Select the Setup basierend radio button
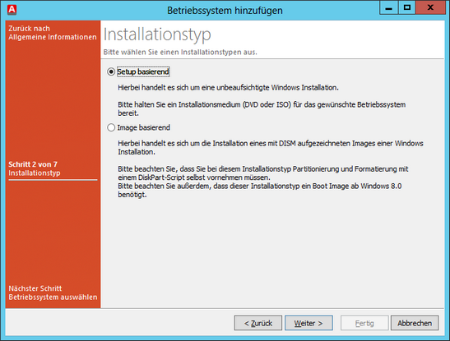450x341 pixels. pos(111,71)
